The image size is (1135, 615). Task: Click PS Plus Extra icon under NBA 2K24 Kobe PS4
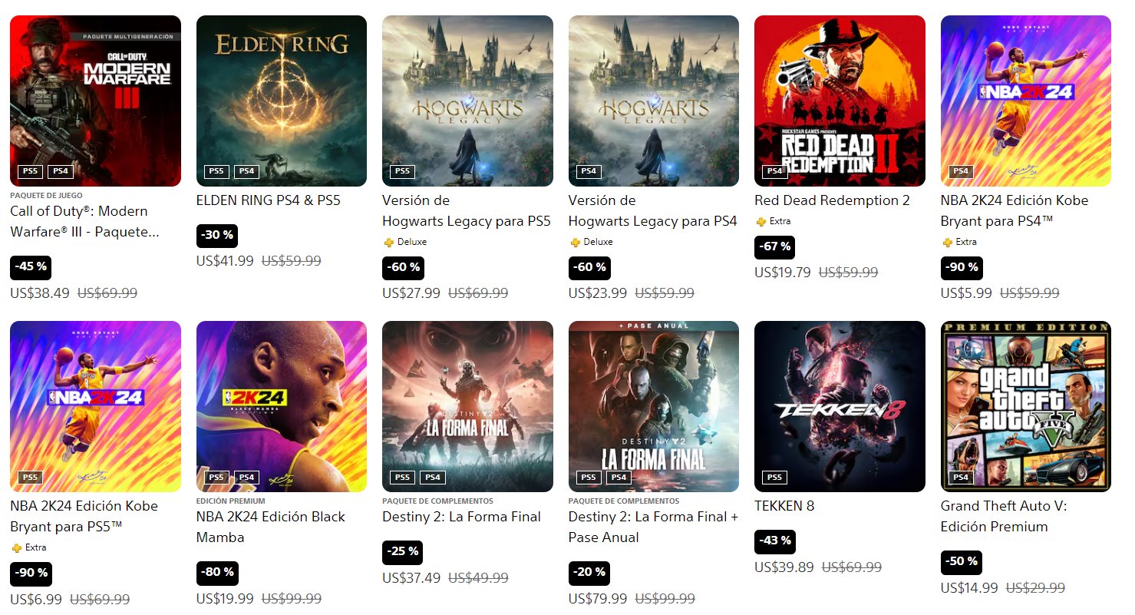pos(947,242)
